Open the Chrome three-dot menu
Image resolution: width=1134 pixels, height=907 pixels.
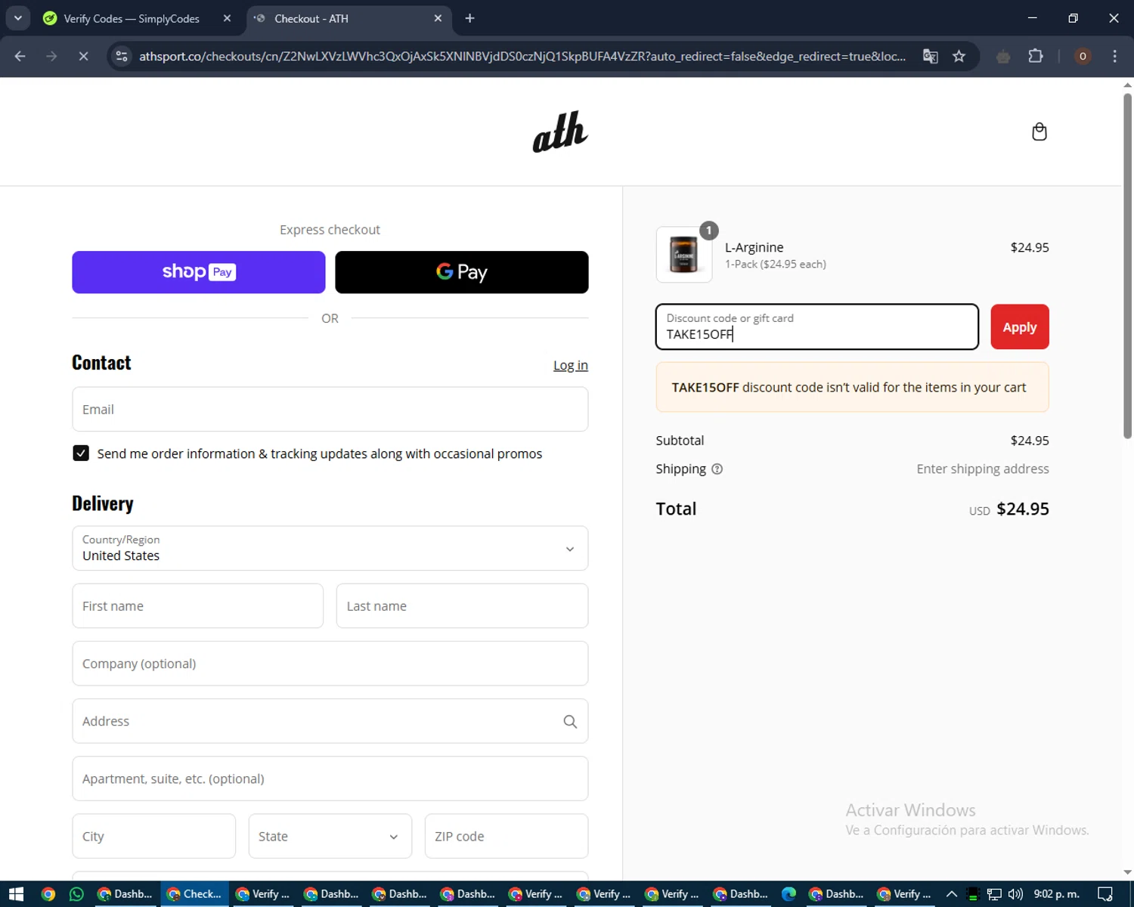pyautogui.click(x=1114, y=56)
